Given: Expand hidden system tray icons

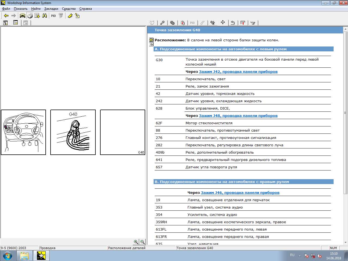Looking at the screenshot, I should [300, 256].
